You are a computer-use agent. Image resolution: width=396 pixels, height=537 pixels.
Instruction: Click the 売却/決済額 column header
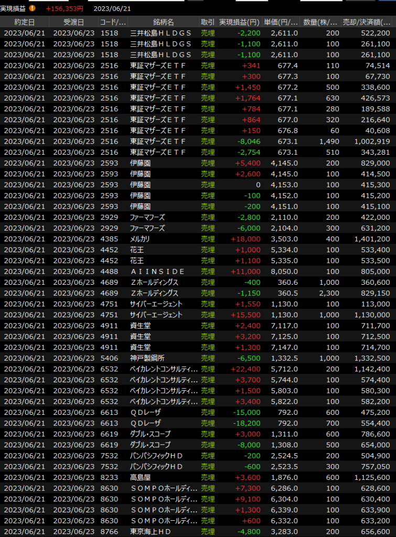(367, 22)
